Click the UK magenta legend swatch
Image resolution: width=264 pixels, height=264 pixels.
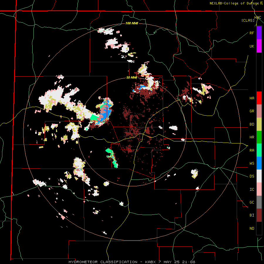(x=259, y=46)
